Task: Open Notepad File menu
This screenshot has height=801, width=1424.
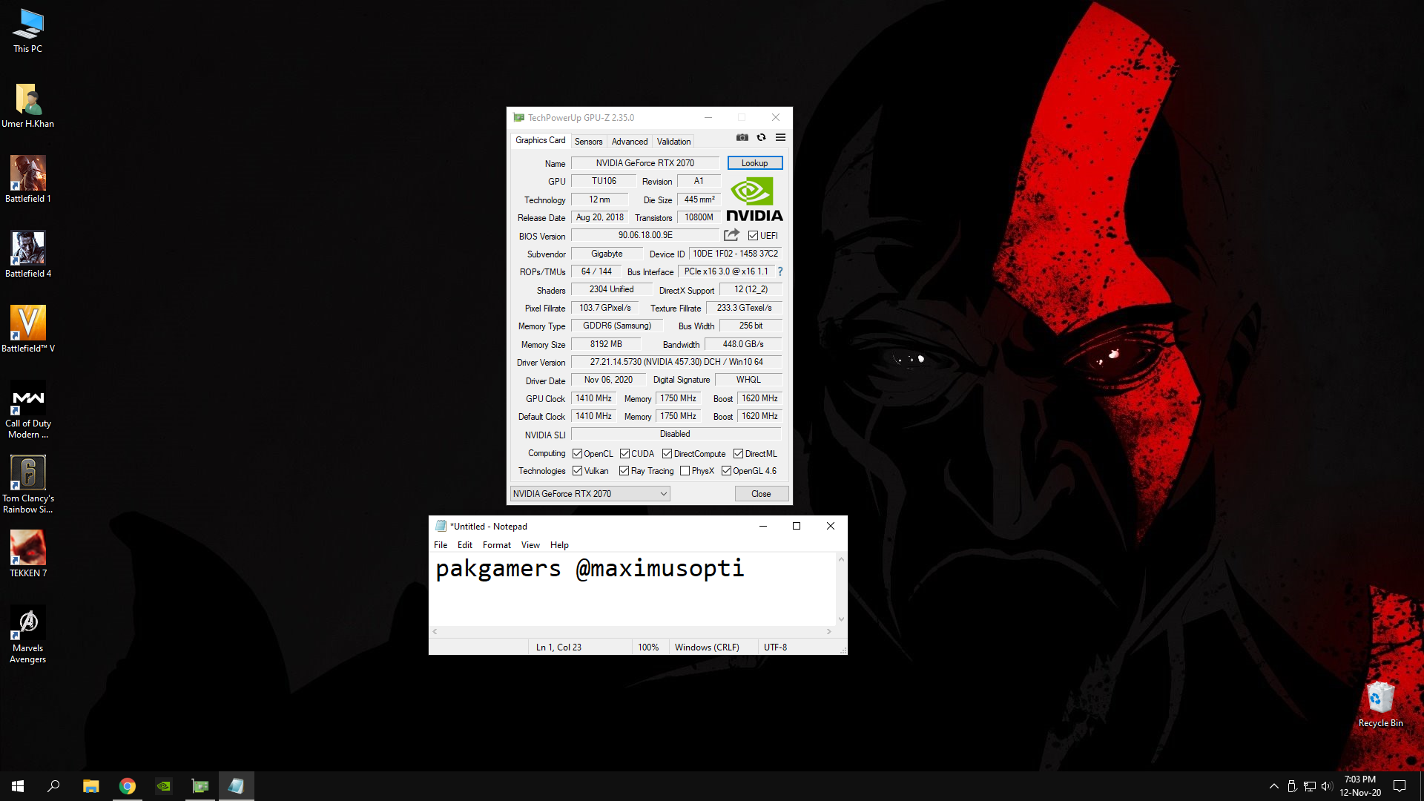Action: [x=441, y=545]
